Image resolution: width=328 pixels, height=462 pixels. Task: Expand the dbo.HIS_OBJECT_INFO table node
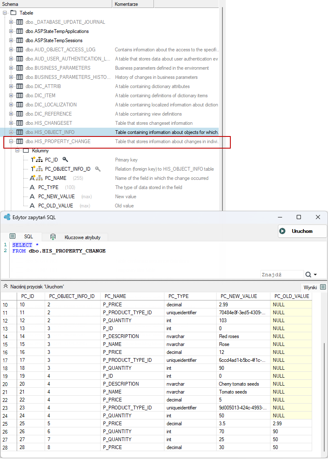click(x=11, y=132)
